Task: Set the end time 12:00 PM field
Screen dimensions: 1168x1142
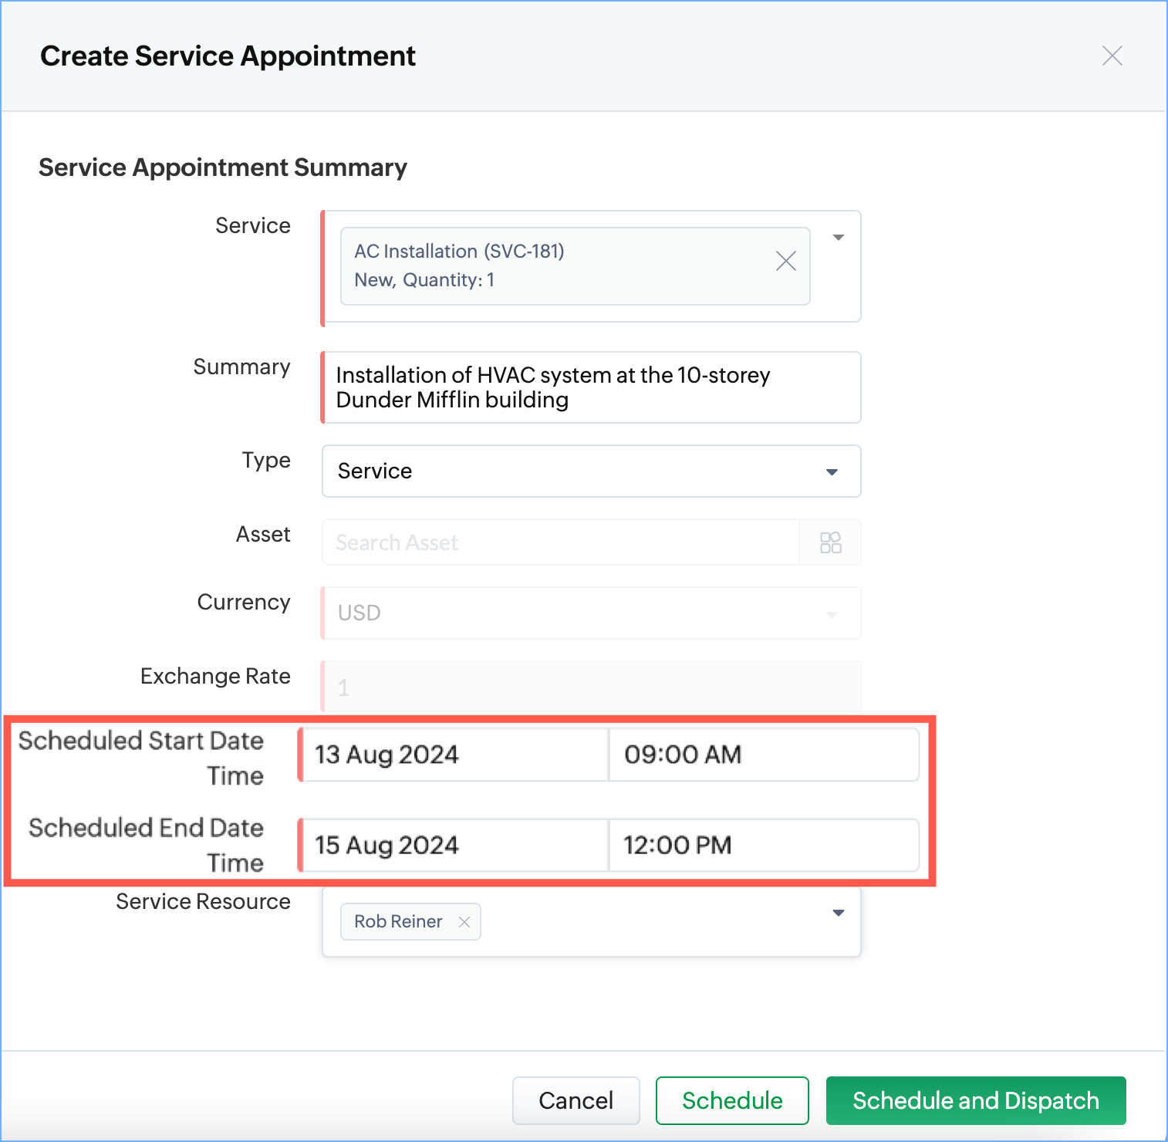Action: tap(762, 846)
